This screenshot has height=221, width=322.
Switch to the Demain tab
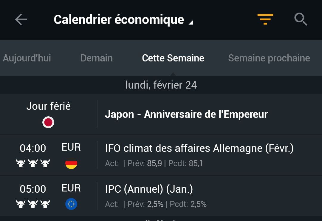click(97, 58)
